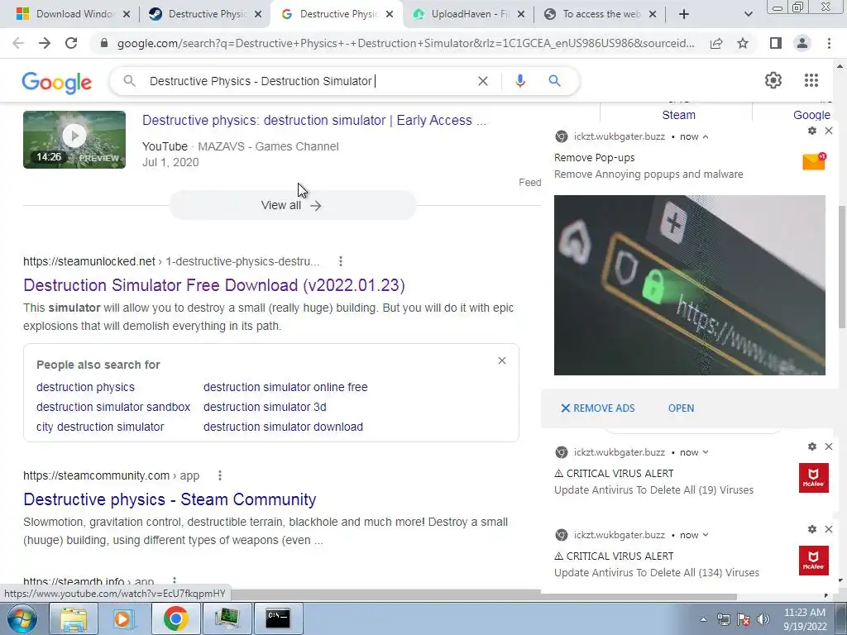The image size is (847, 635).
Task: Click McAfee logo on (19) Viruses alert
Action: 814,478
